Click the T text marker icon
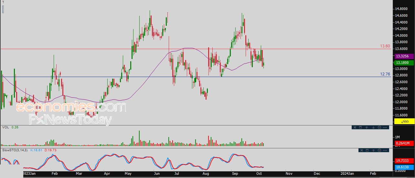Viewport: 415px width, 178px height. [x=3, y=2]
